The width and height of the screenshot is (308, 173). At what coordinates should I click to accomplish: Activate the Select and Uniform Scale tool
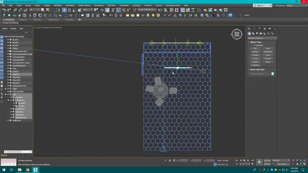click(75, 10)
